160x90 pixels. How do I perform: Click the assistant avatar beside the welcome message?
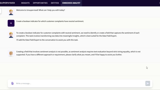11,12
